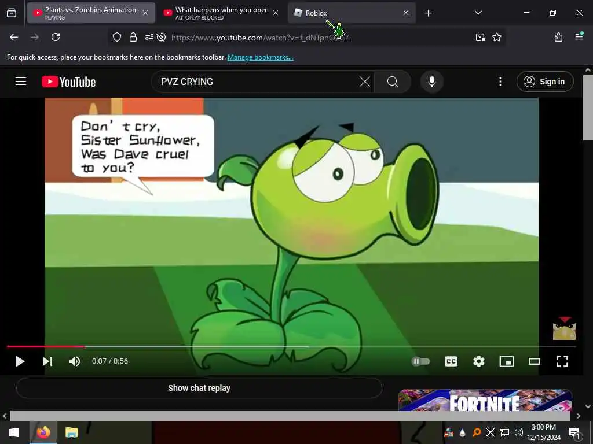Open the Fortnite ad banner
The width and height of the screenshot is (593, 444).
pos(485,400)
